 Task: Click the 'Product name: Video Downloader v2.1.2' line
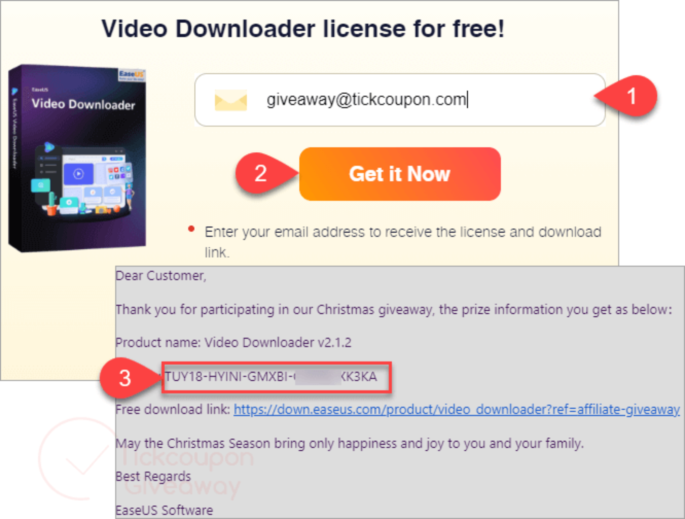233,343
